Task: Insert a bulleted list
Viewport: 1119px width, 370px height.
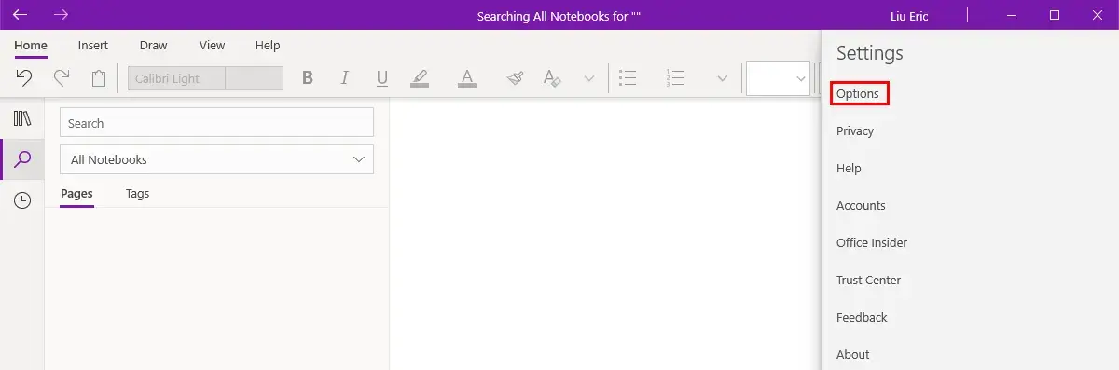Action: pyautogui.click(x=629, y=78)
